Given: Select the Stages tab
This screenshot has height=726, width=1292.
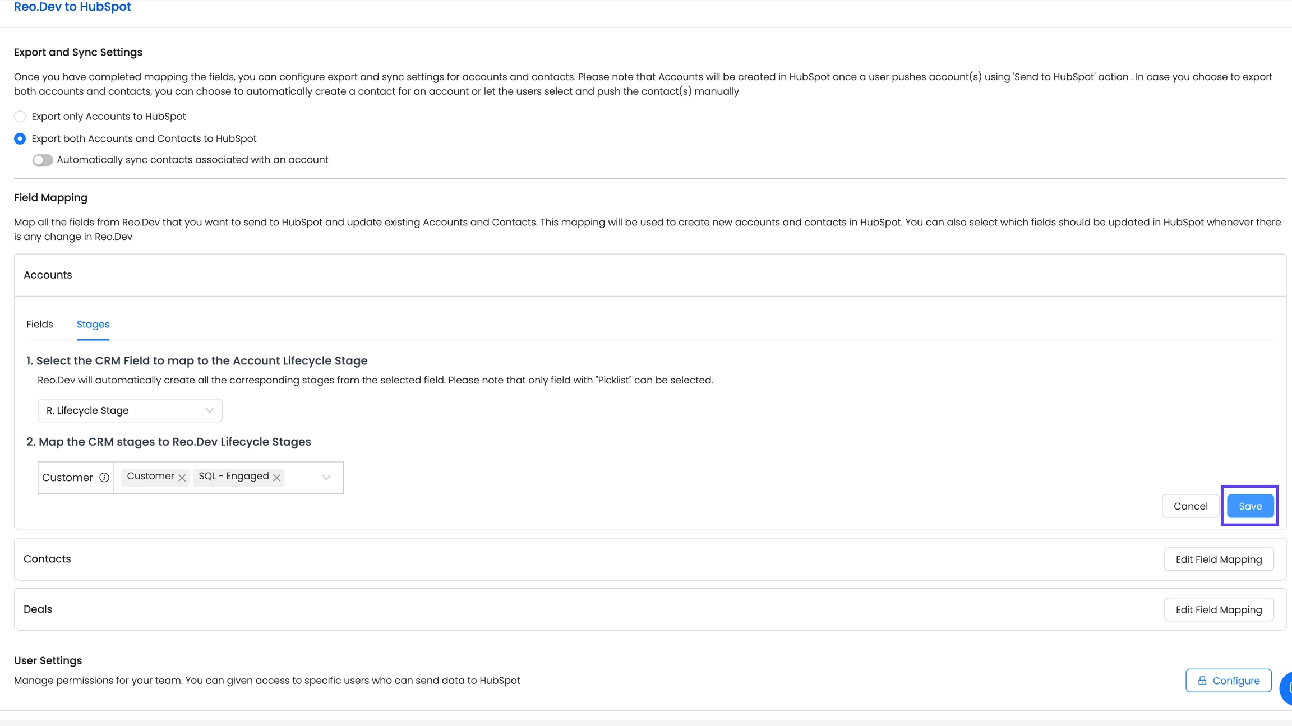Looking at the screenshot, I should [x=93, y=325].
